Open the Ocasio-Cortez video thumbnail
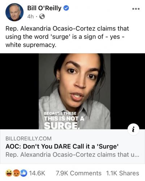The width and height of the screenshot is (145, 181). pos(74,91)
